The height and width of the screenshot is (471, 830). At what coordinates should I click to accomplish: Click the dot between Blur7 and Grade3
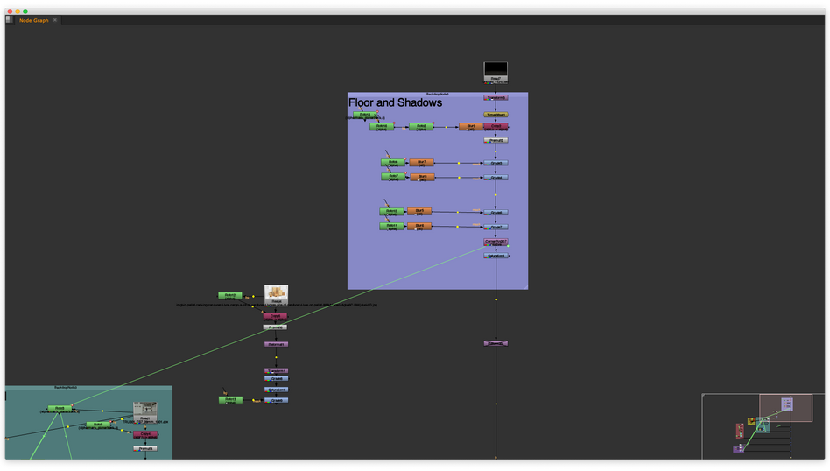[x=459, y=163]
